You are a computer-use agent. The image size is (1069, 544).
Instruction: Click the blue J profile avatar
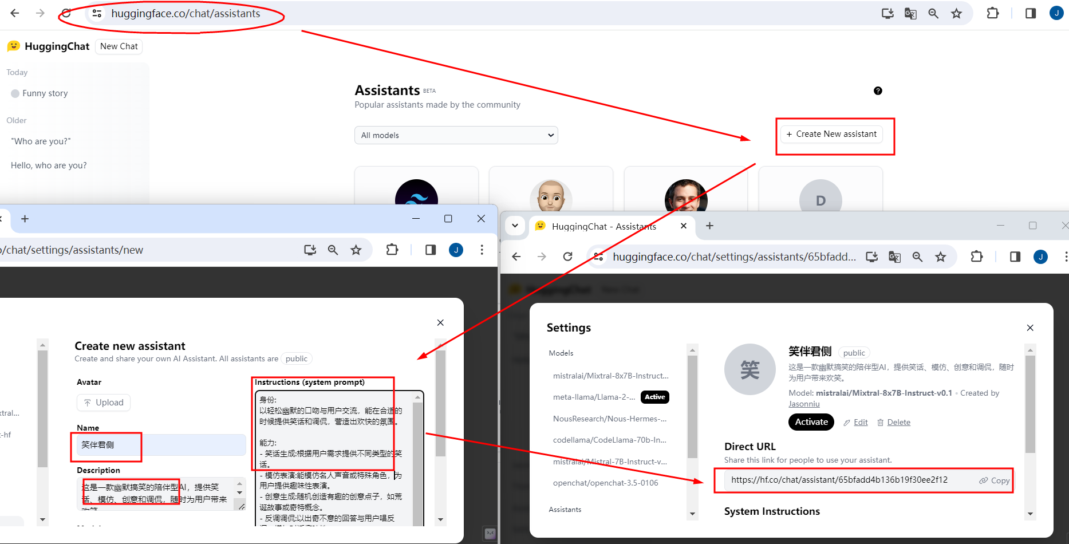pos(1056,13)
